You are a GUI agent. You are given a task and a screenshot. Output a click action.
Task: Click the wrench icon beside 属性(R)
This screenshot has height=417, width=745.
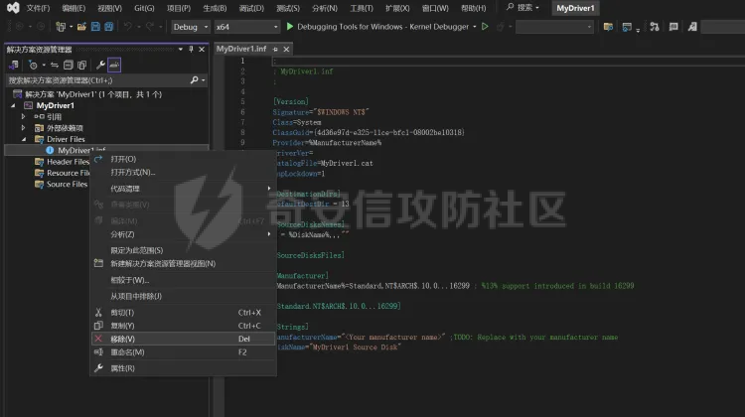click(x=98, y=368)
